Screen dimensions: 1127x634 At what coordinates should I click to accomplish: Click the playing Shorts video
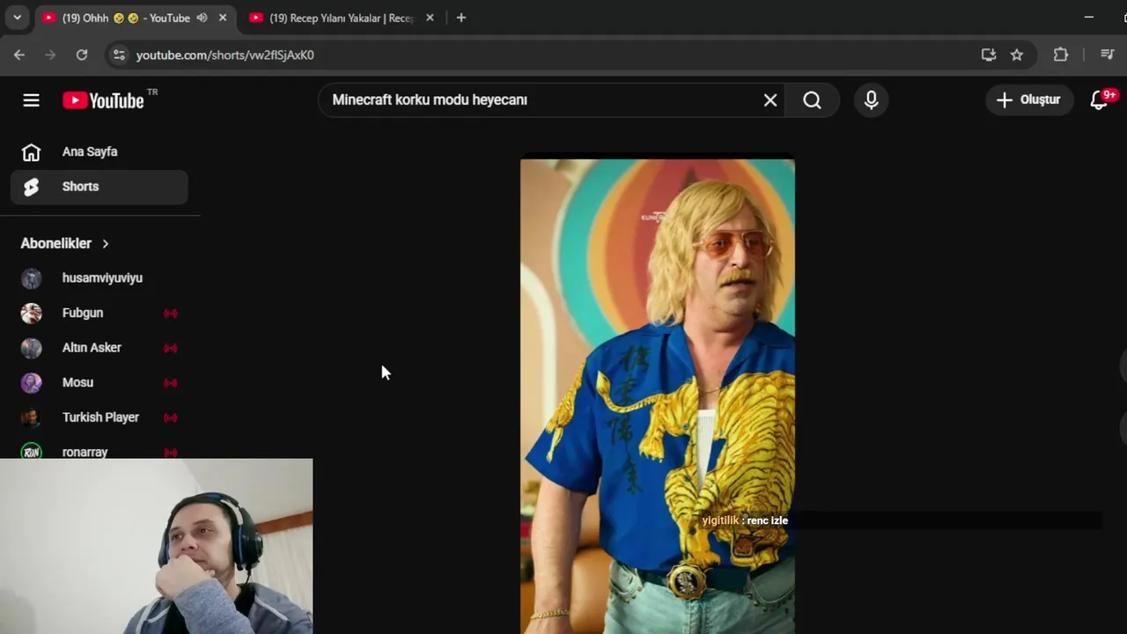657,396
